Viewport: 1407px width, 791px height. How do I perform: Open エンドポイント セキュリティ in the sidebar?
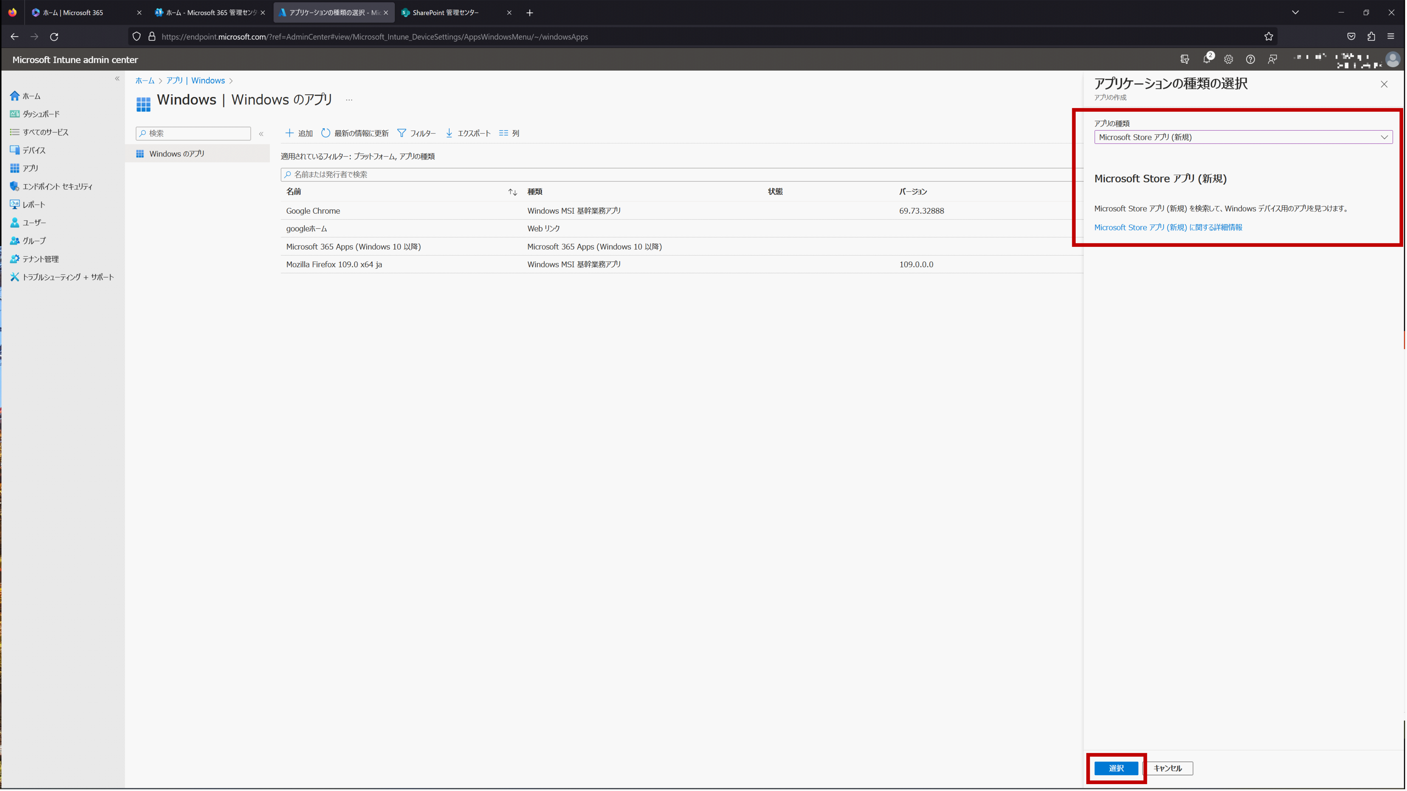point(51,187)
